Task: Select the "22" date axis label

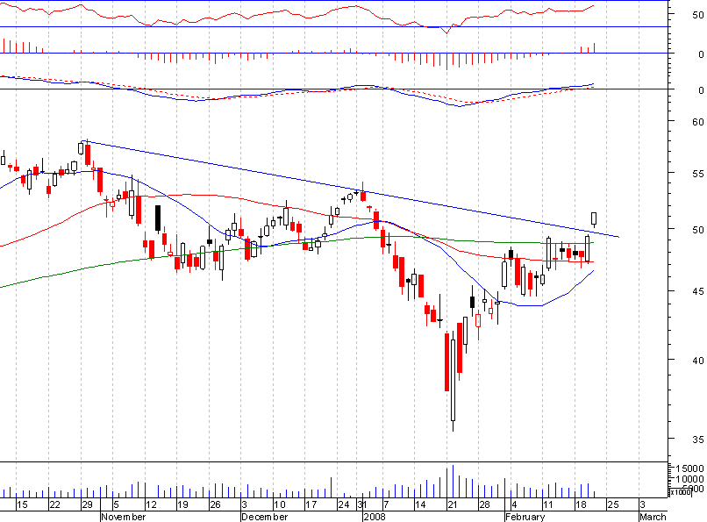Action: [x=54, y=504]
